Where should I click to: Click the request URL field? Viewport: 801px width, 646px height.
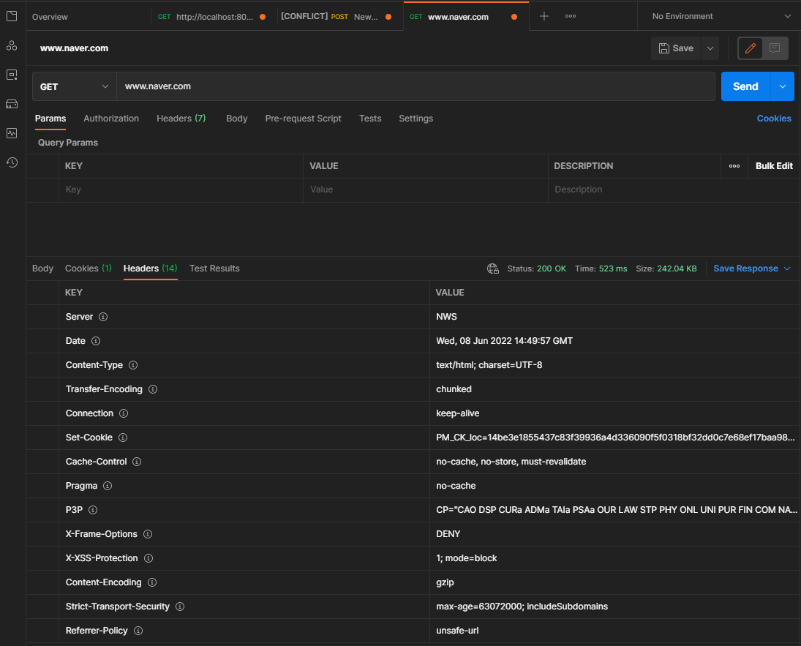(415, 86)
